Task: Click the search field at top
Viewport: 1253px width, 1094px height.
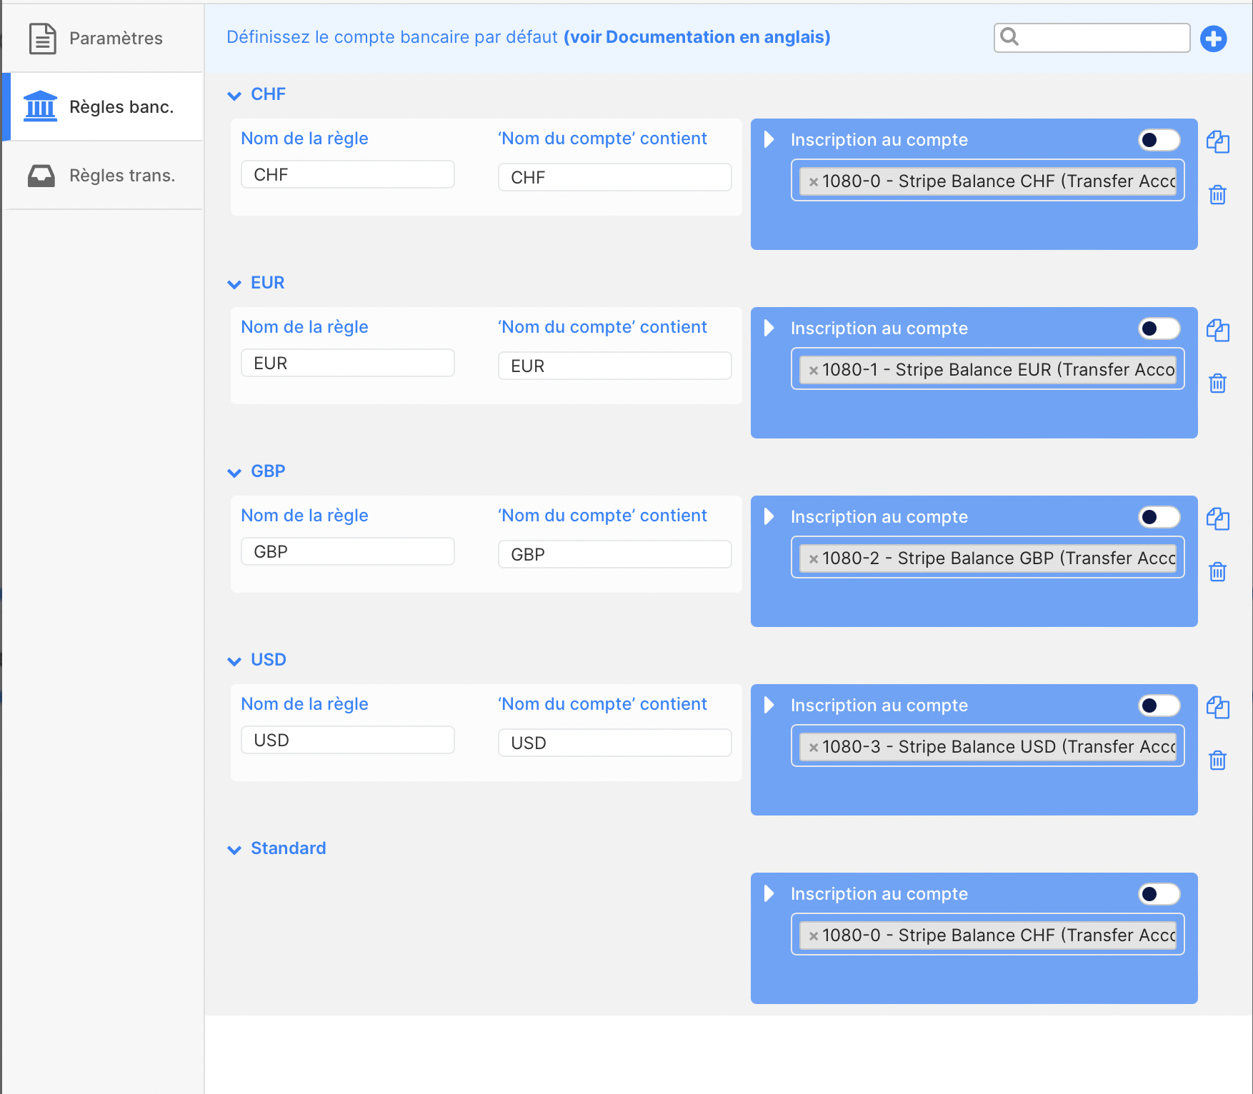Action: 1100,38
